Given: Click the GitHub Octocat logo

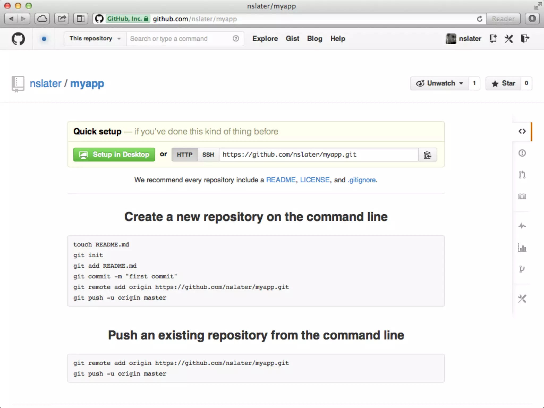Looking at the screenshot, I should 18,39.
